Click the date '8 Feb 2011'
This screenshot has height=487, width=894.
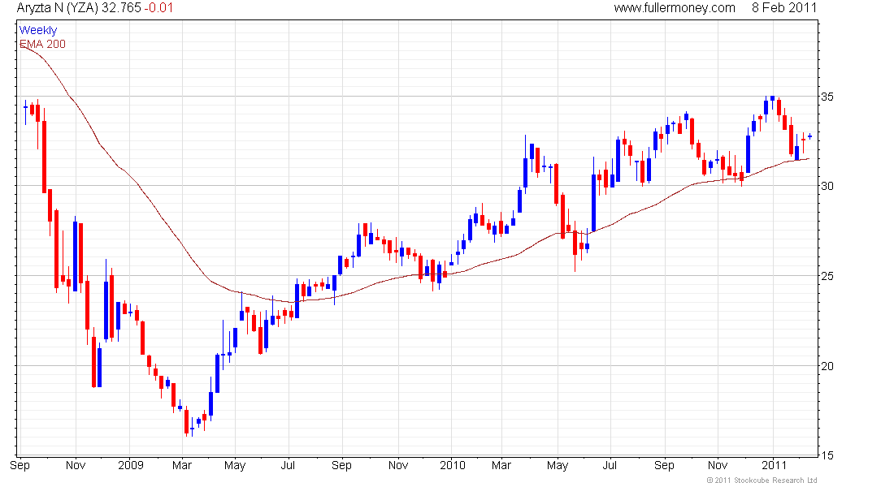[784, 8]
